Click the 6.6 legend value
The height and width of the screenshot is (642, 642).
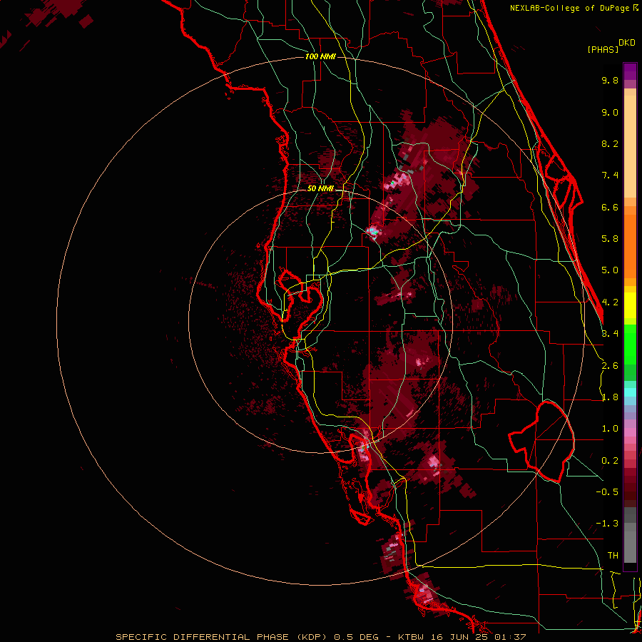click(x=610, y=207)
